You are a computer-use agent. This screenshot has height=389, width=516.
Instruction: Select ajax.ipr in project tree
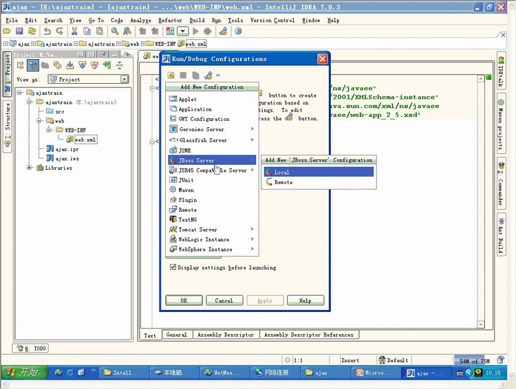click(x=63, y=149)
